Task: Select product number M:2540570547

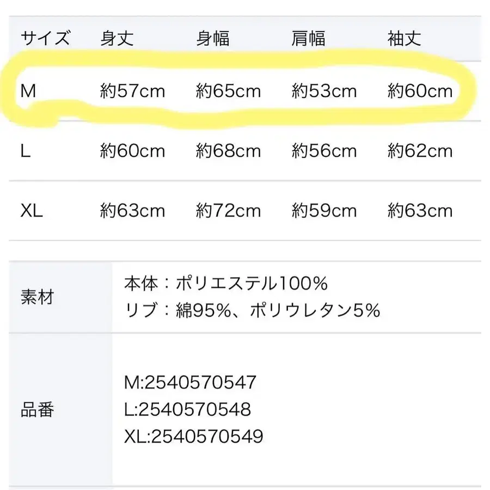Action: [x=190, y=382]
